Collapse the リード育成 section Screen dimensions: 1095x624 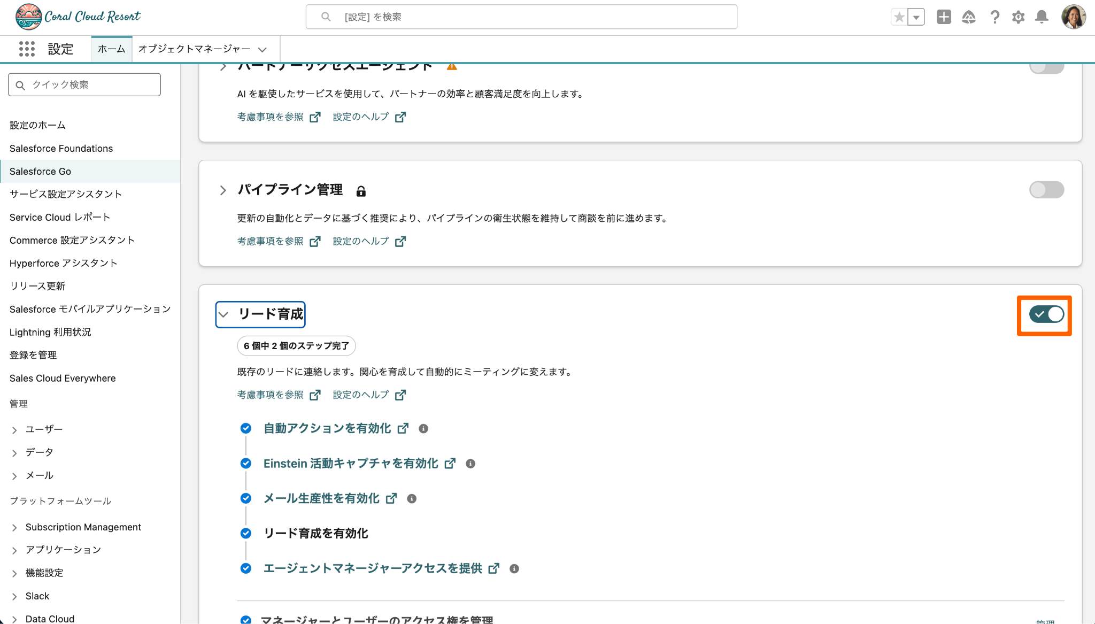223,314
